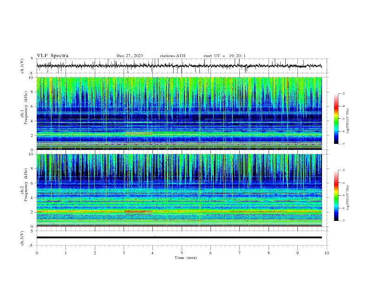Select the ch.1 "log(PSD)(V²/Hz)" colorbar label

[x=348, y=121]
